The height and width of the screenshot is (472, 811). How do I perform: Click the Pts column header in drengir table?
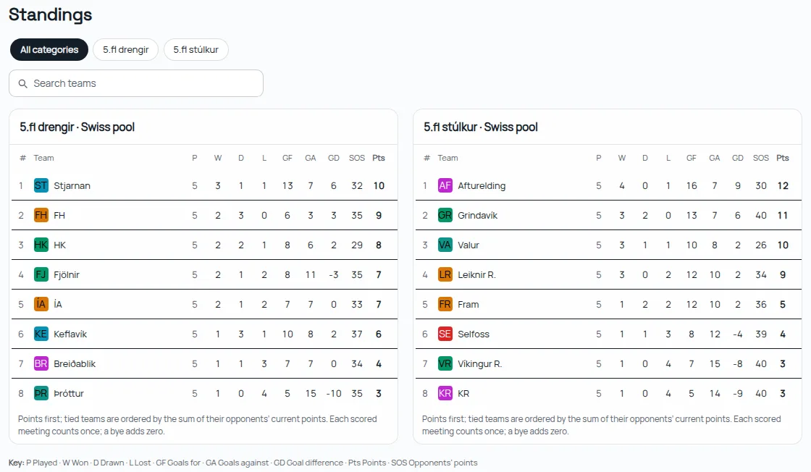(379, 158)
